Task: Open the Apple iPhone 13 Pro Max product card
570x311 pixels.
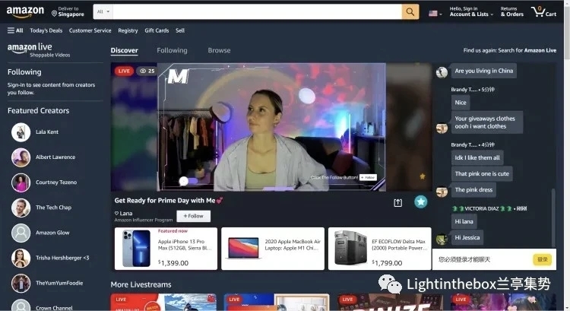Action: pos(166,249)
